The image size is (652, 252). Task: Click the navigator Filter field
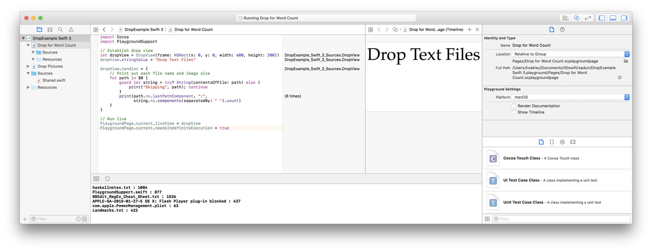(x=59, y=219)
